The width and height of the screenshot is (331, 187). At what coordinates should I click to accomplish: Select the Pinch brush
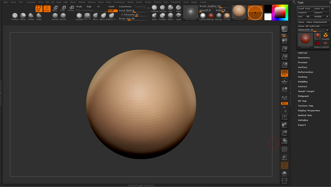[x=170, y=16]
